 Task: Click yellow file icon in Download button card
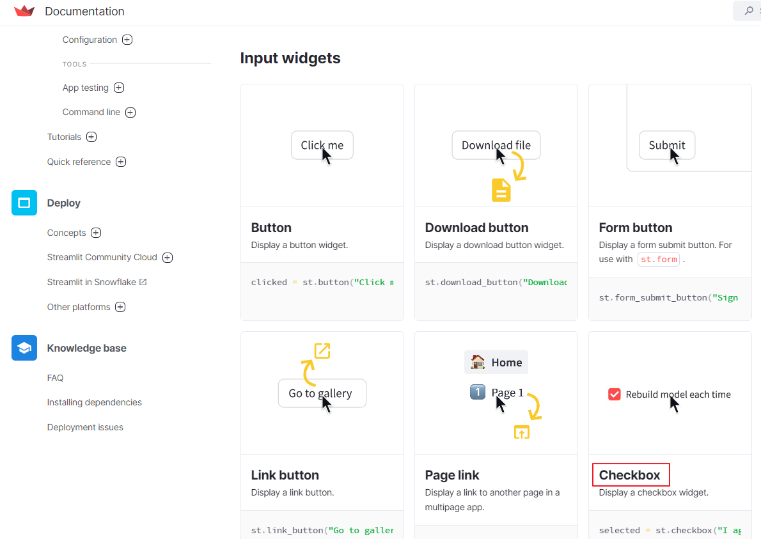point(501,190)
